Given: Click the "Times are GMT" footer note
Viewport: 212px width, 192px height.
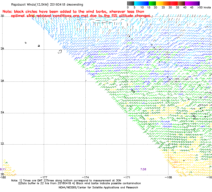Looking at the screenshot, I should [32, 181].
